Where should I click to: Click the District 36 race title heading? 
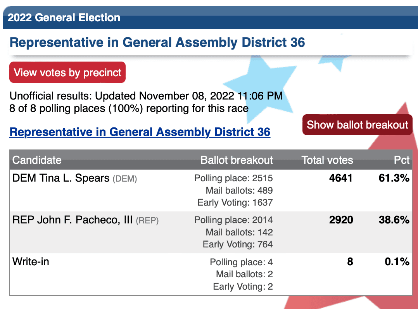[x=157, y=43]
